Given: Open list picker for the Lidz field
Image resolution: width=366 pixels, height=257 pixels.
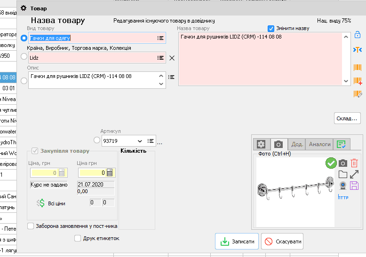Looking at the screenshot, I should coord(160,58).
